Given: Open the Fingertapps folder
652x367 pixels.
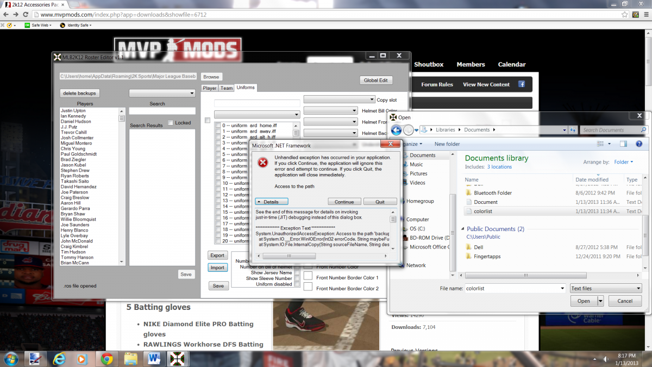Looking at the screenshot, I should tap(487, 257).
